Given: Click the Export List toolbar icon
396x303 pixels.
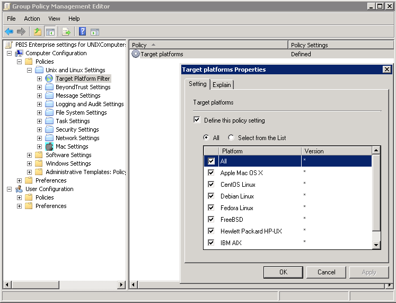Looking at the screenshot, I should click(66, 32).
